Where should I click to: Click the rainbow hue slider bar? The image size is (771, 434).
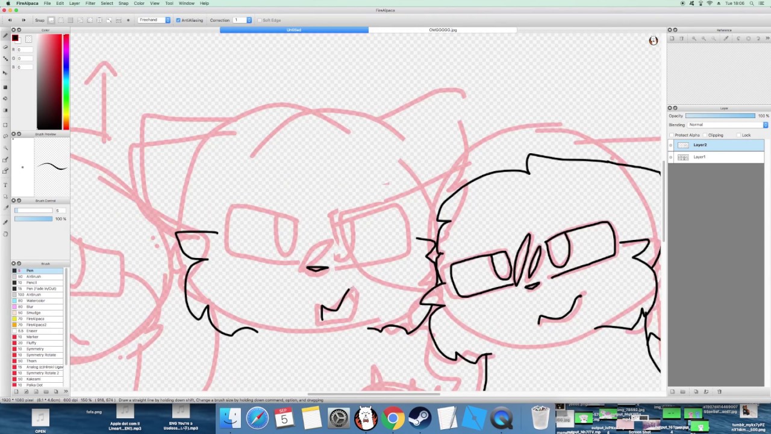pos(66,82)
